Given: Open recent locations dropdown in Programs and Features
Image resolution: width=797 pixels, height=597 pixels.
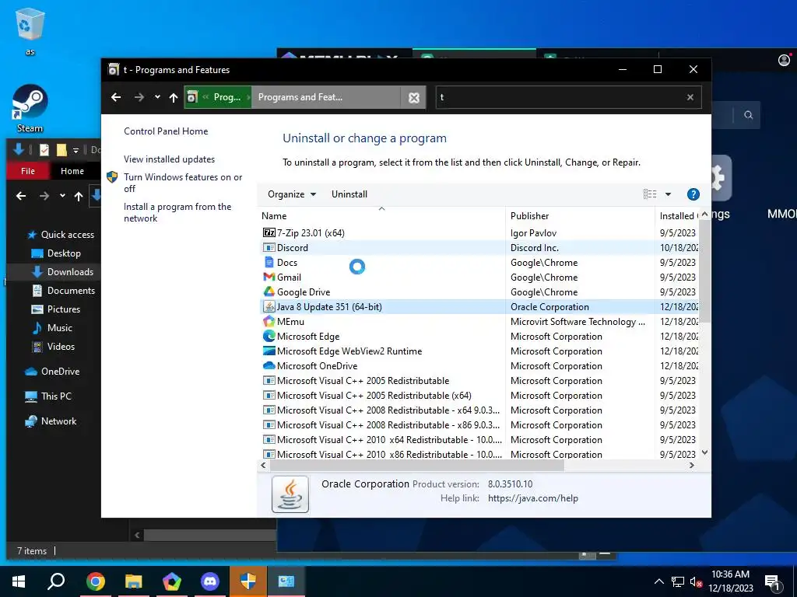Looking at the screenshot, I should click(x=157, y=97).
